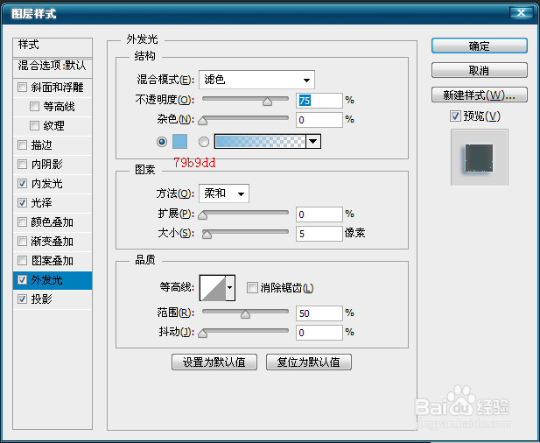Open the 方法 柔和 dropdown

pyautogui.click(x=224, y=193)
